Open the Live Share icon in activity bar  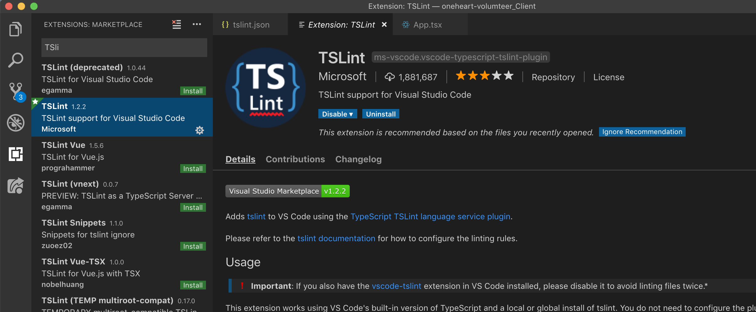[16, 185]
